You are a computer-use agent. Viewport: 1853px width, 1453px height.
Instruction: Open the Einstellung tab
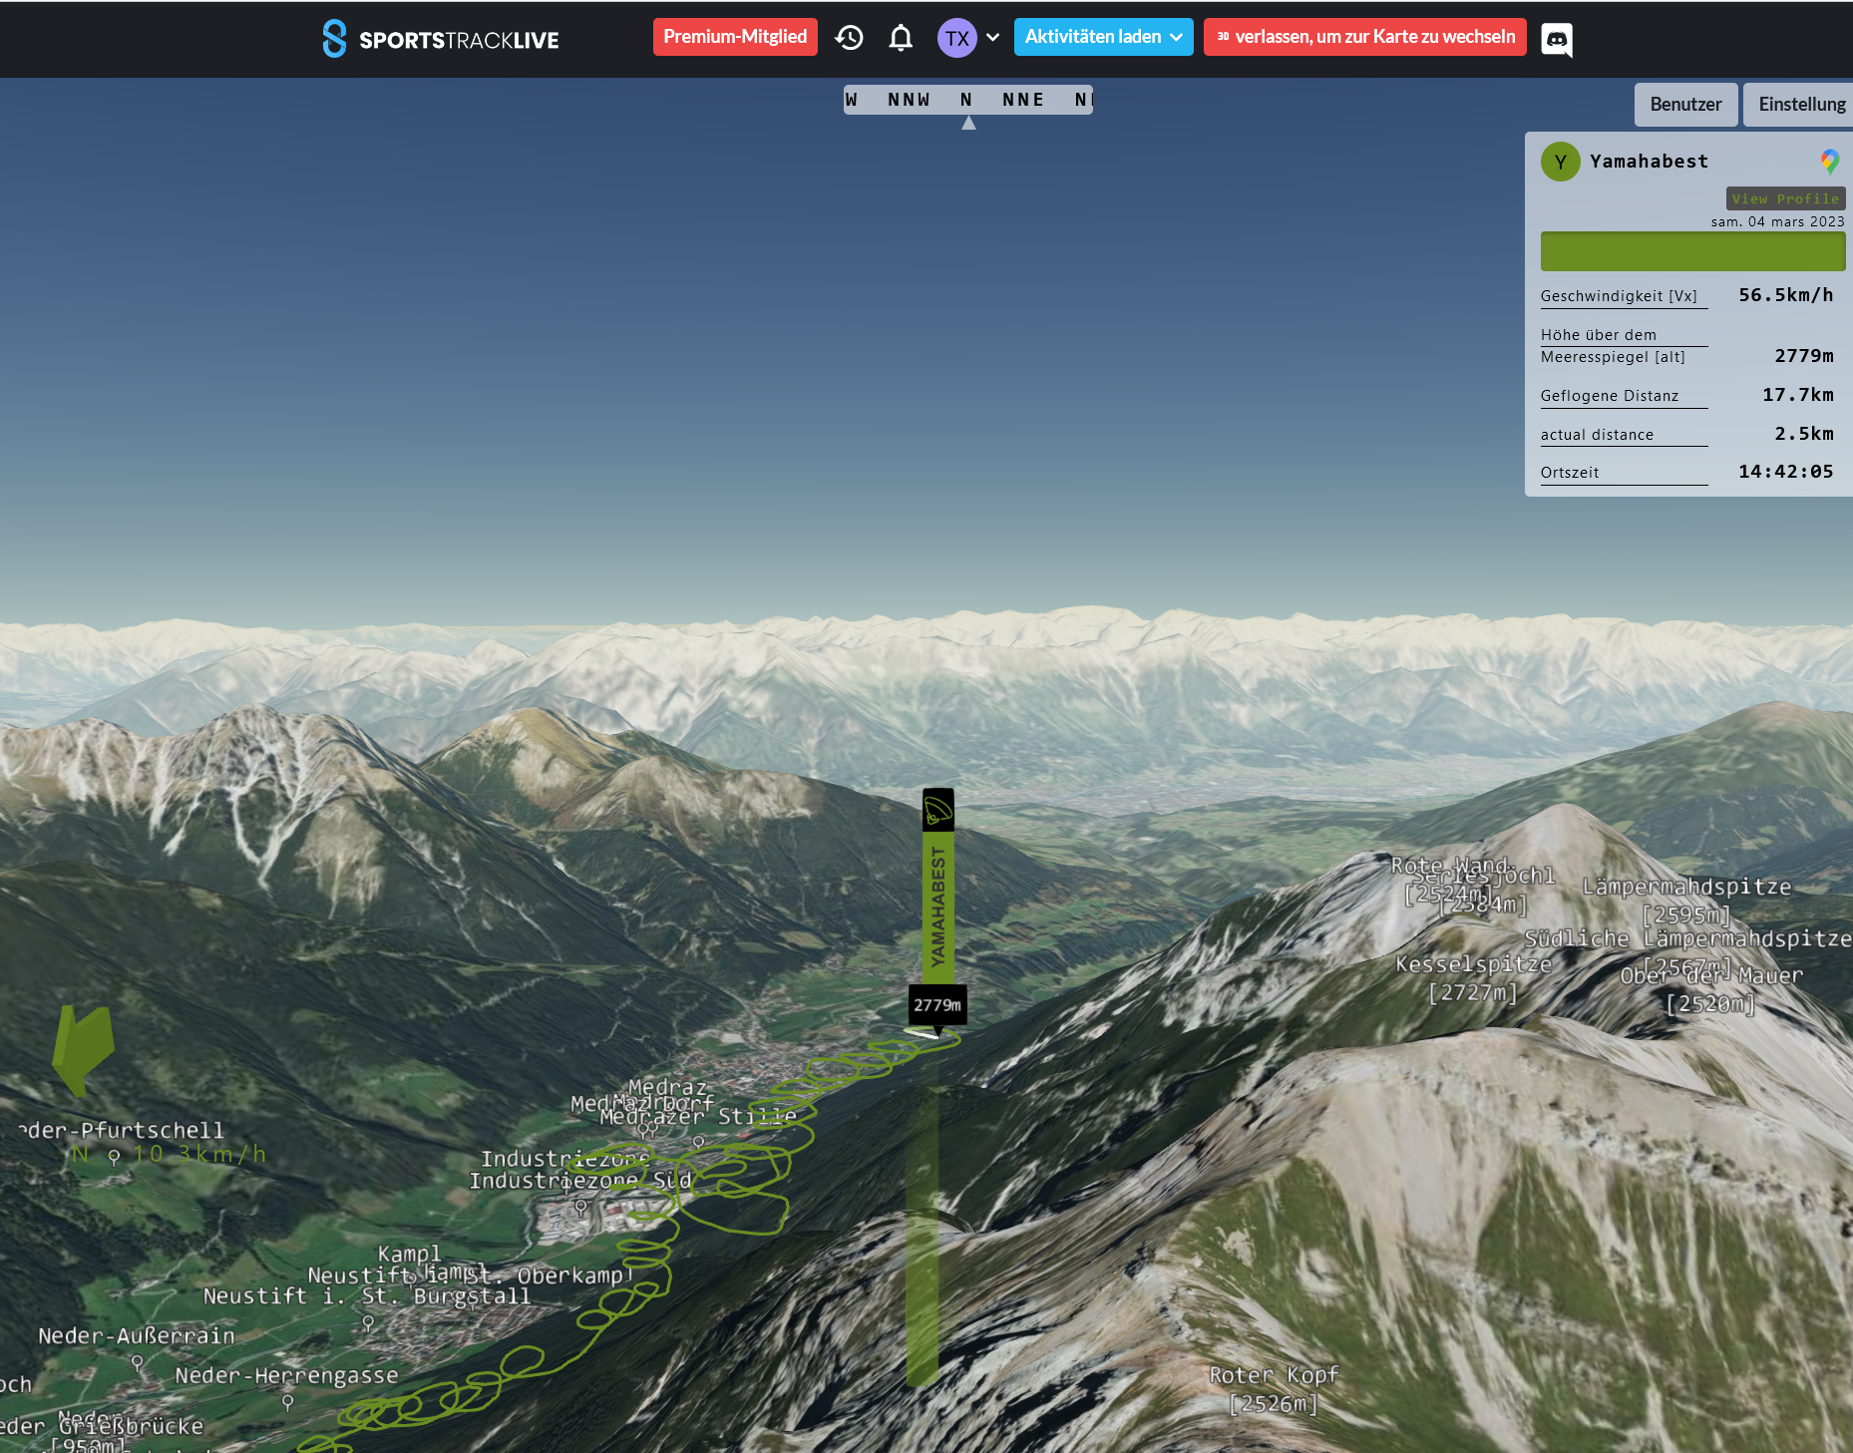coord(1801,105)
